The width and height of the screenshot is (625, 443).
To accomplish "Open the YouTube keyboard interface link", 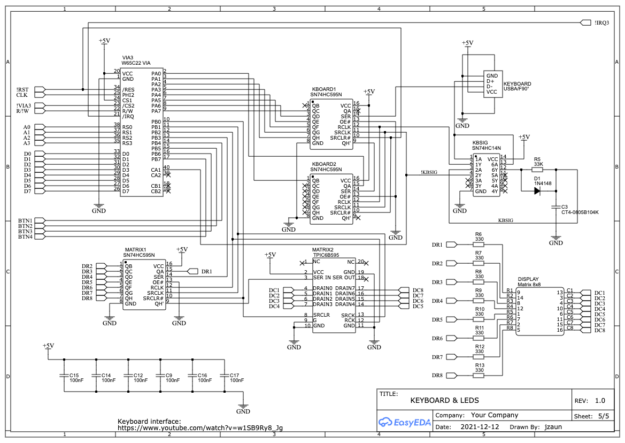I will 200,428.
